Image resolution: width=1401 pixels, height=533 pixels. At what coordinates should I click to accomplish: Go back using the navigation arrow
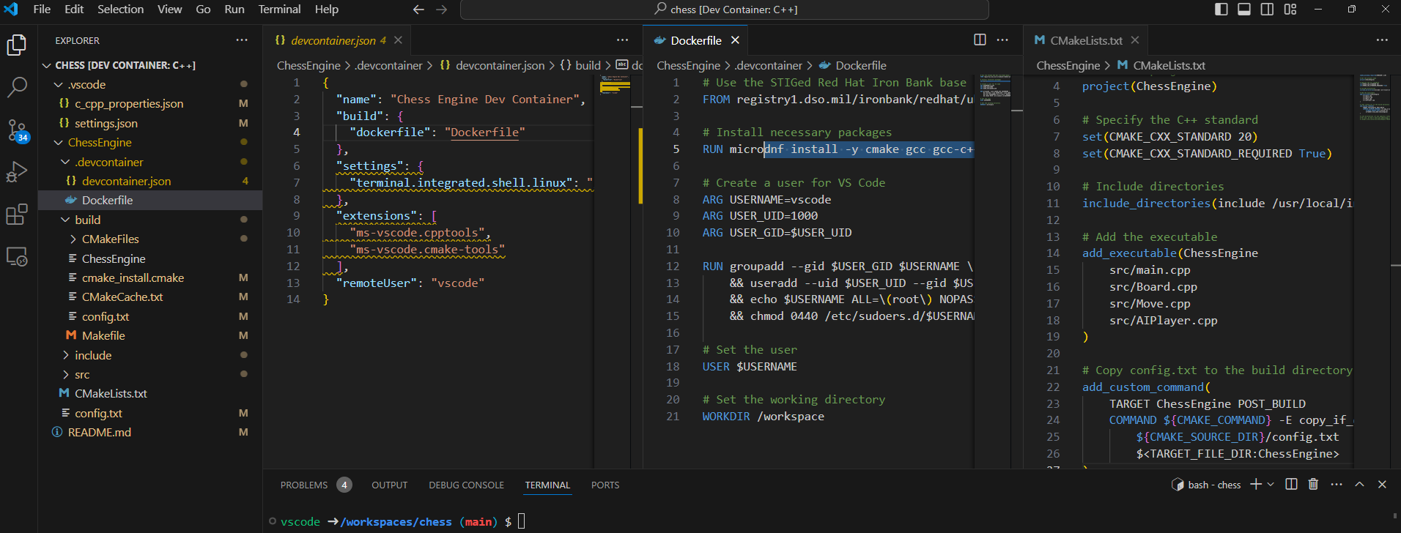pos(418,10)
